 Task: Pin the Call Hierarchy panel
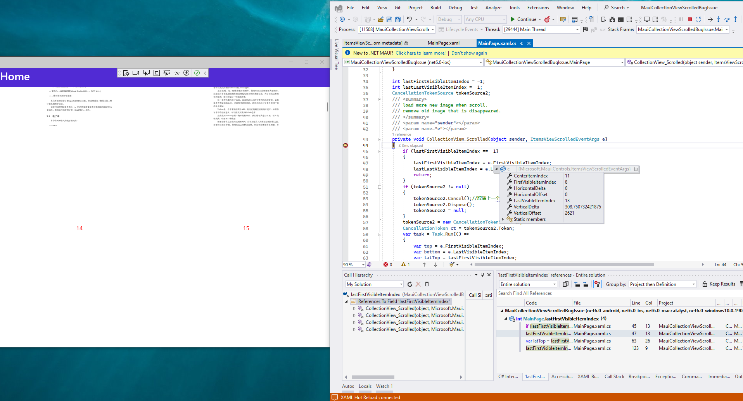click(x=482, y=275)
